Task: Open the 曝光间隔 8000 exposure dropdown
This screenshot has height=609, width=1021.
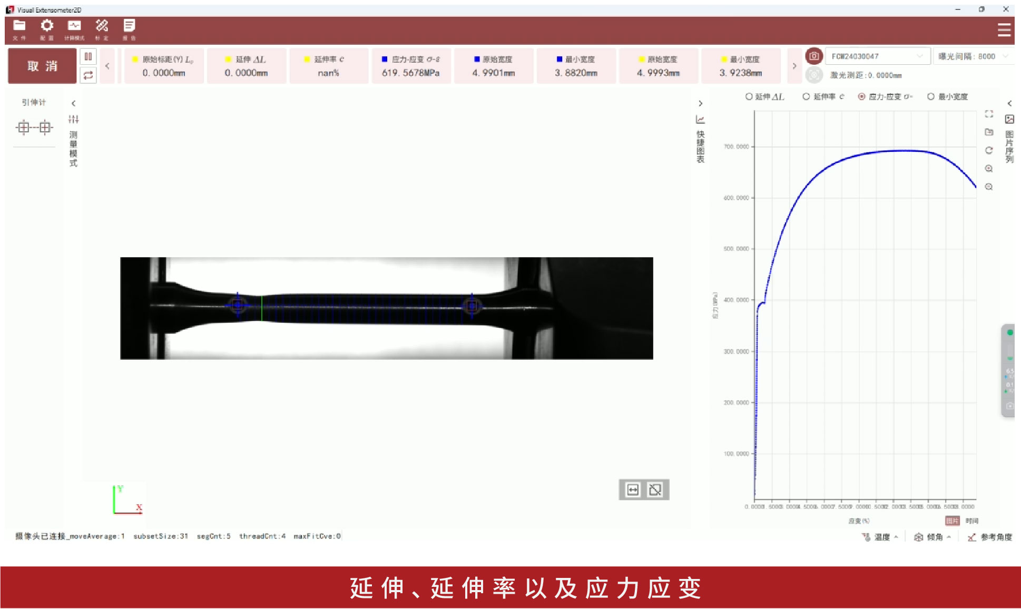Action: tap(973, 56)
